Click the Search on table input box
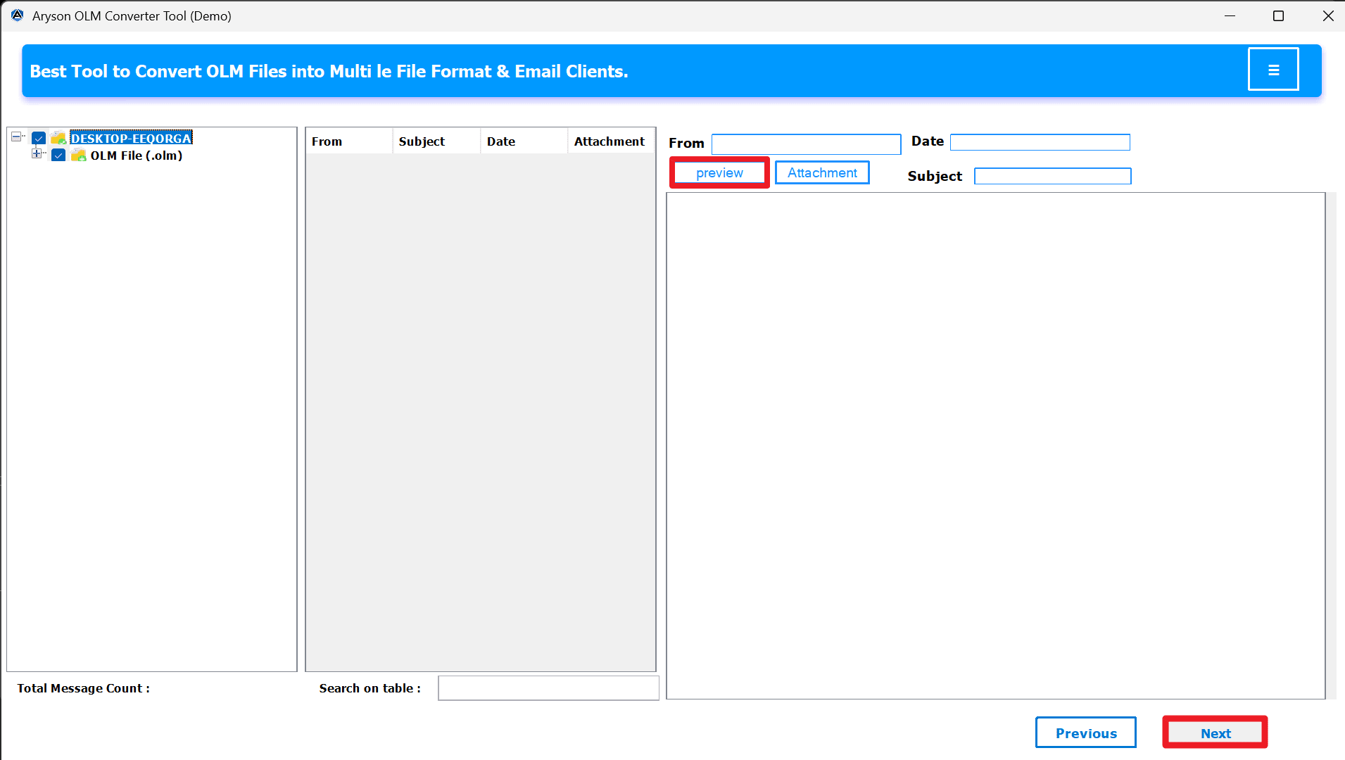The image size is (1345, 760). coord(548,688)
